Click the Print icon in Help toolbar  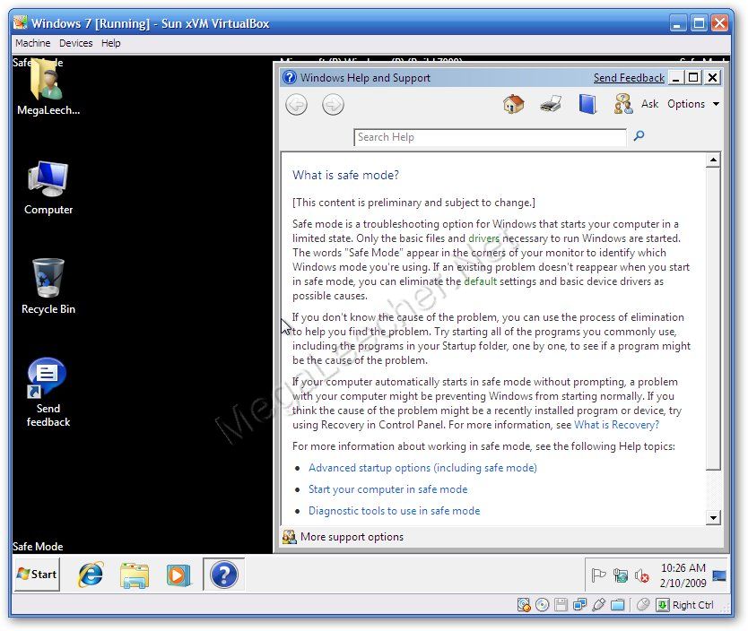click(550, 104)
